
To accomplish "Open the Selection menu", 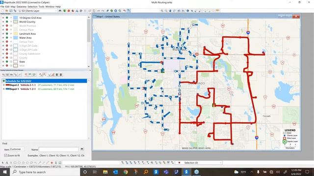I will pos(32,6).
